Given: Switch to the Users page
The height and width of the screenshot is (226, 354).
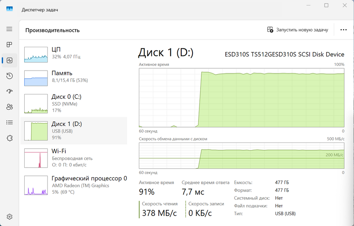Looking at the screenshot, I should [x=9, y=107].
